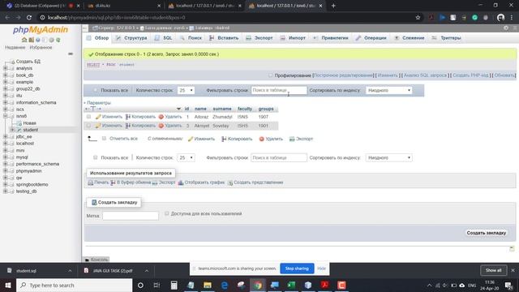Click the Edit icon in Aknyet row
519x292 pixels.
[x=98, y=126]
